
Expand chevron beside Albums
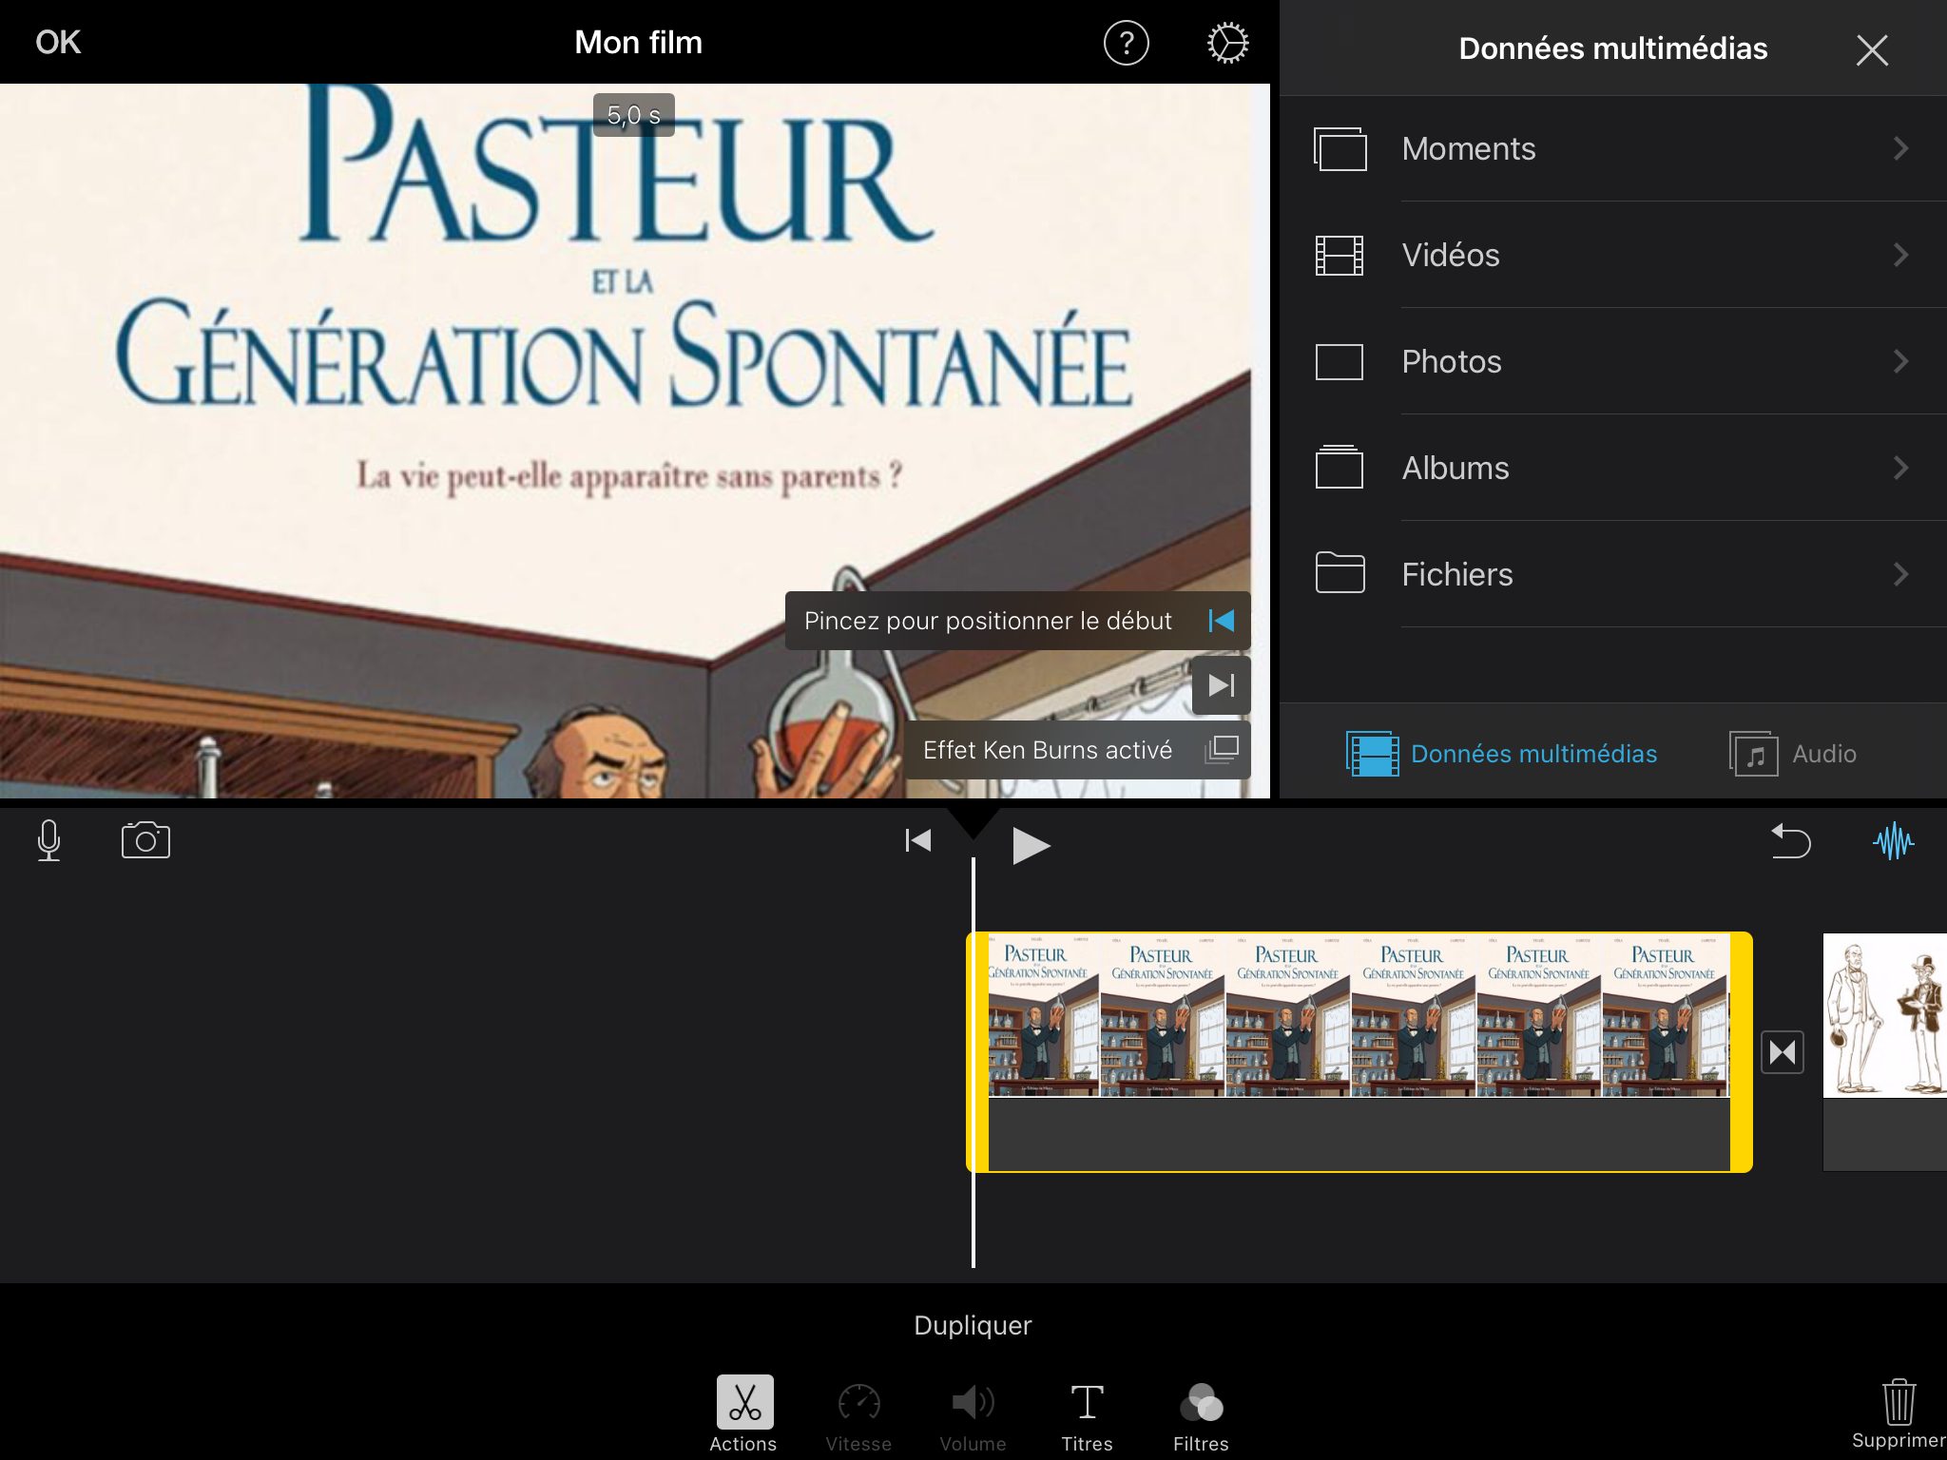[x=1900, y=468]
